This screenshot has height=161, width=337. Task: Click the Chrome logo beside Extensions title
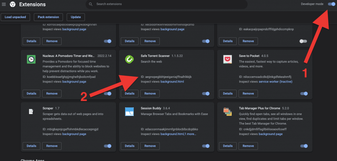(13, 4)
